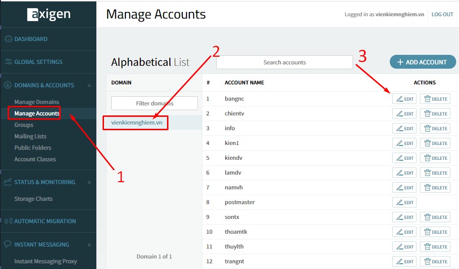Click the Domains & Accounts user icon
Image resolution: width=459 pixels, height=269 pixels.
pos(8,85)
